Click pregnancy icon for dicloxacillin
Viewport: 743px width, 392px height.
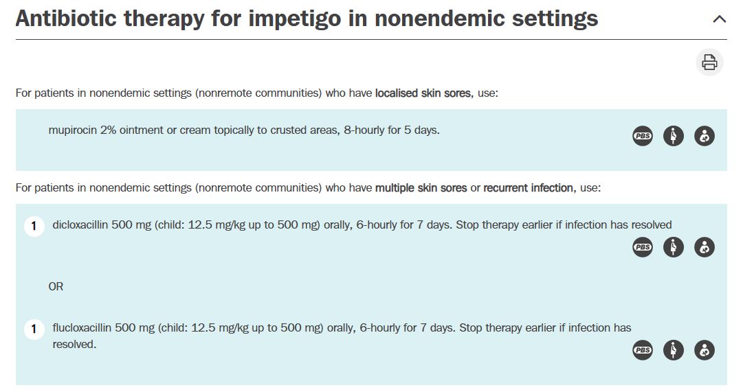[x=674, y=247]
